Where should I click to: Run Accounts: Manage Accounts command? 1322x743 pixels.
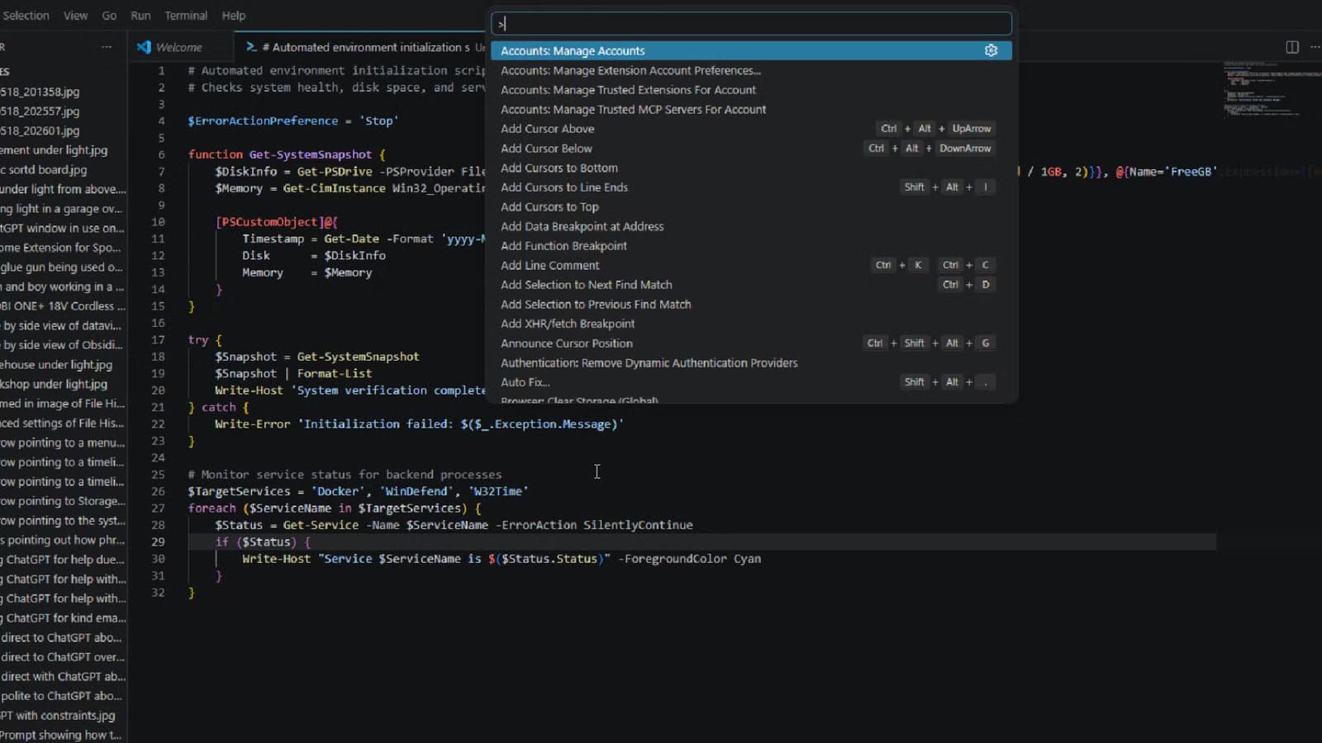tap(751, 50)
